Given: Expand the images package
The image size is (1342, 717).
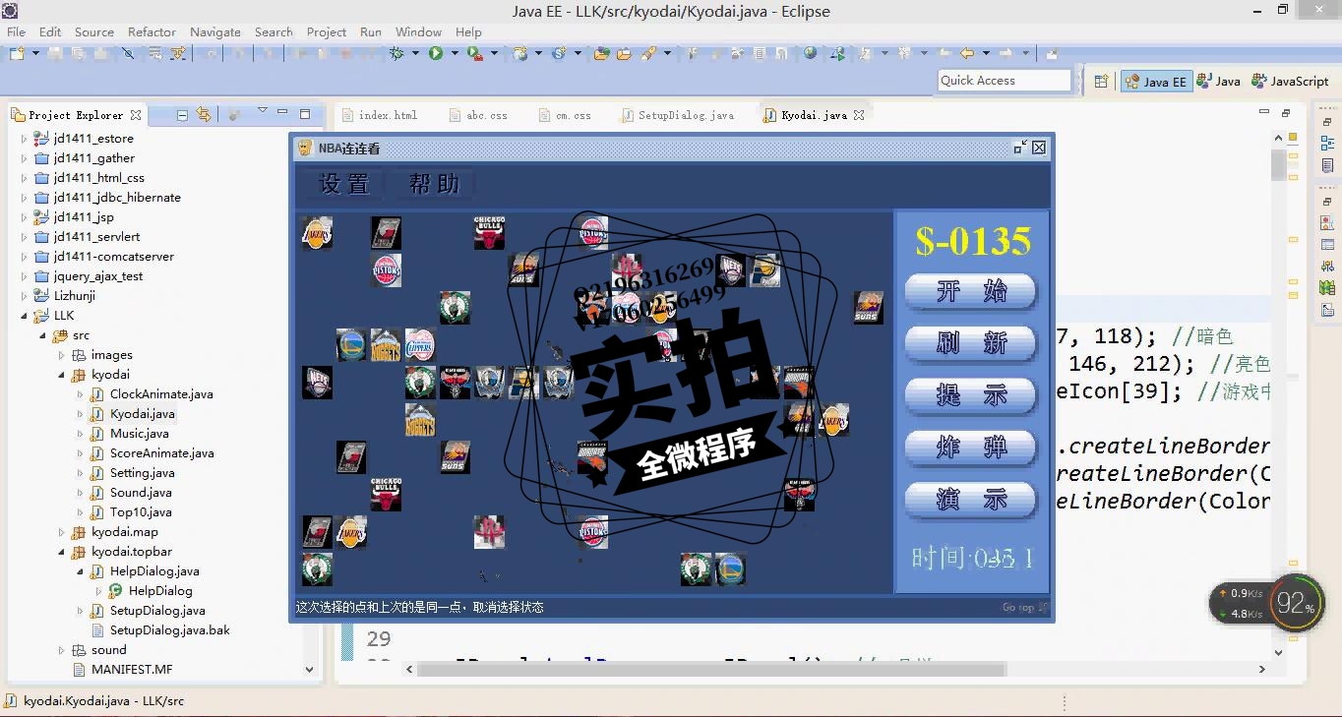Looking at the screenshot, I should coord(62,355).
